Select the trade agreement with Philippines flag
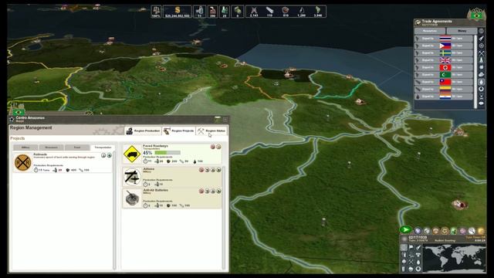 [x=444, y=46]
